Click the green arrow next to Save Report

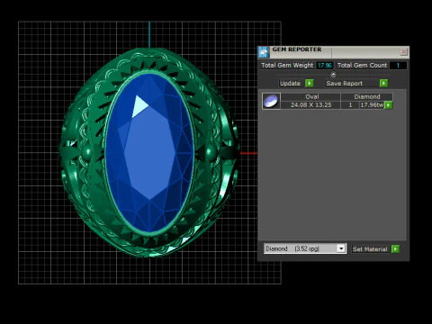click(x=383, y=83)
